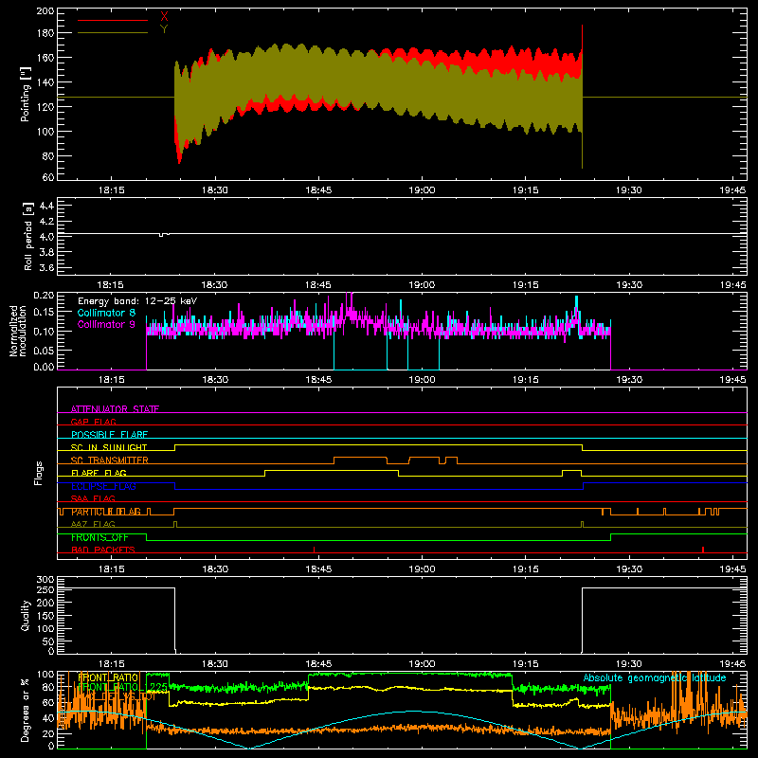Click the Quality axis label
This screenshot has height=758, width=758.
coord(26,615)
